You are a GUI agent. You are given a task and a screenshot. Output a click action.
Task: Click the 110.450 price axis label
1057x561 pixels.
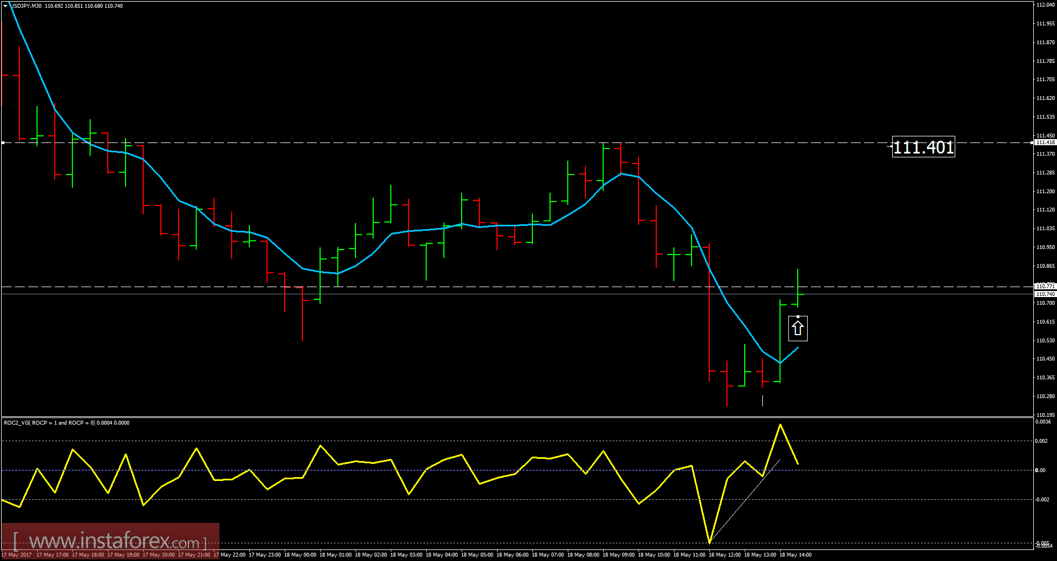point(1045,359)
